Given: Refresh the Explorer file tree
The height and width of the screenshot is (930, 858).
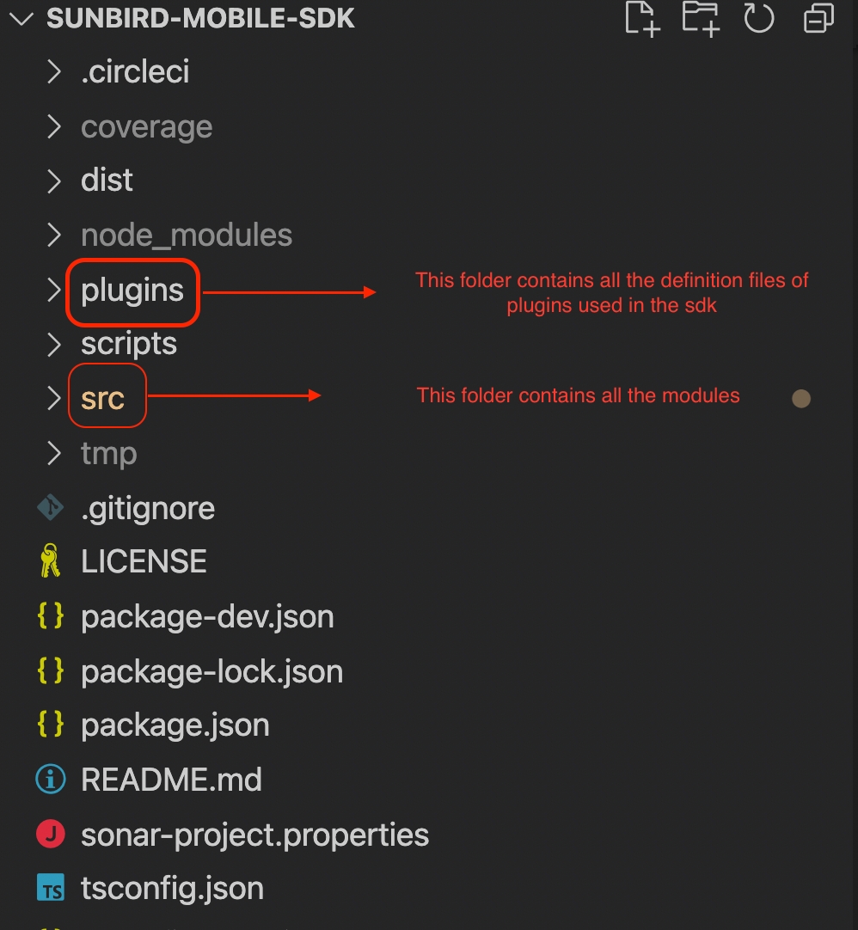Looking at the screenshot, I should click(758, 19).
